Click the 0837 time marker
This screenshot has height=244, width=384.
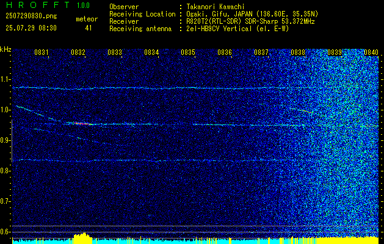tap(261, 52)
